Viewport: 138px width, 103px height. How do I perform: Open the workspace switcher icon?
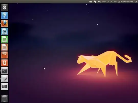click(4, 87)
